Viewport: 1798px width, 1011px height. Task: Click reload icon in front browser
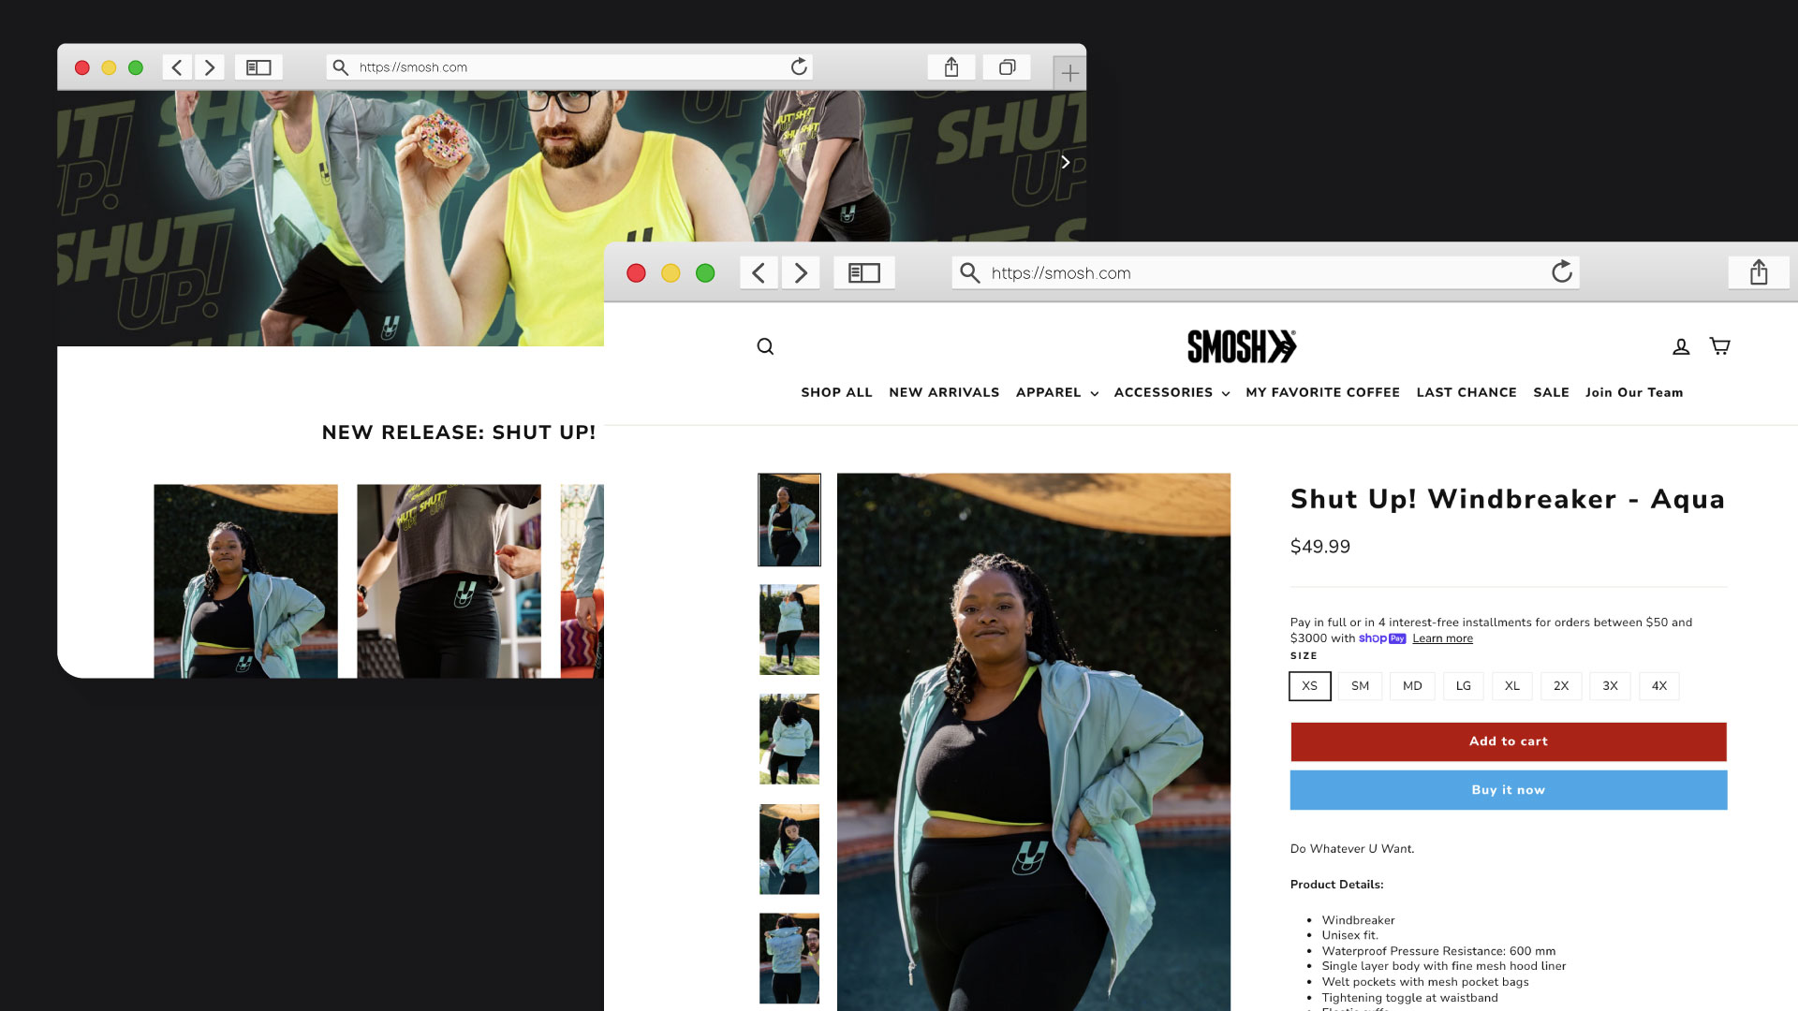tap(1561, 272)
